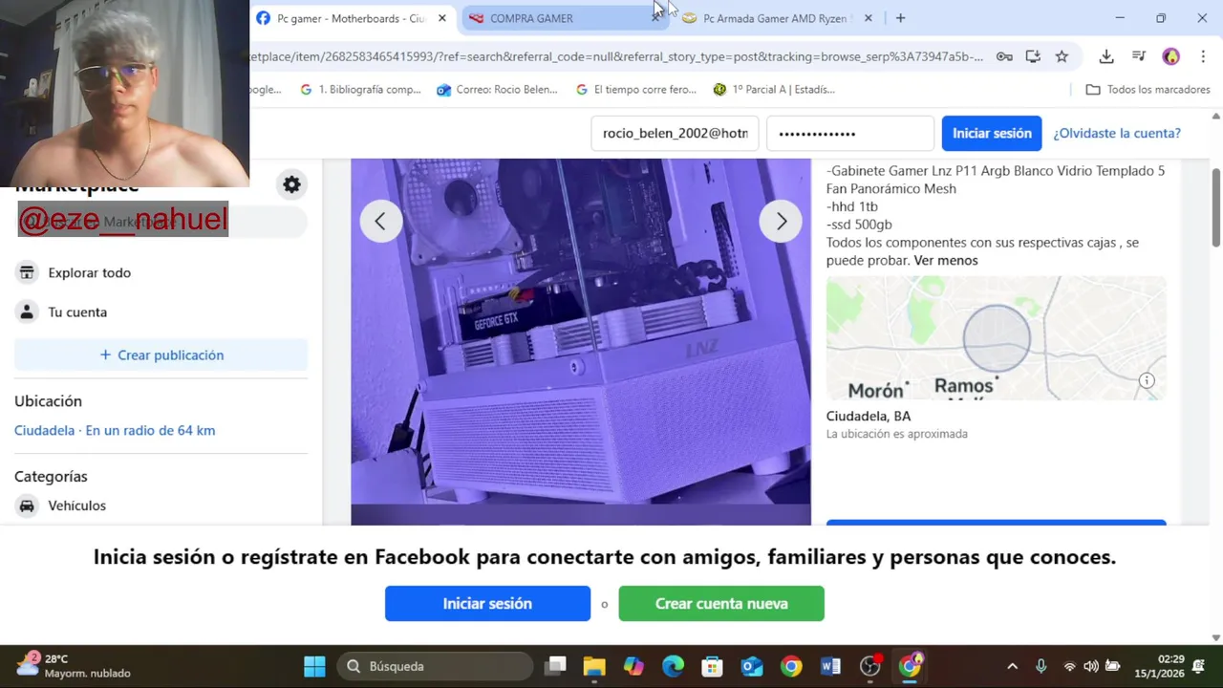Show next product photo with right arrow

781,222
